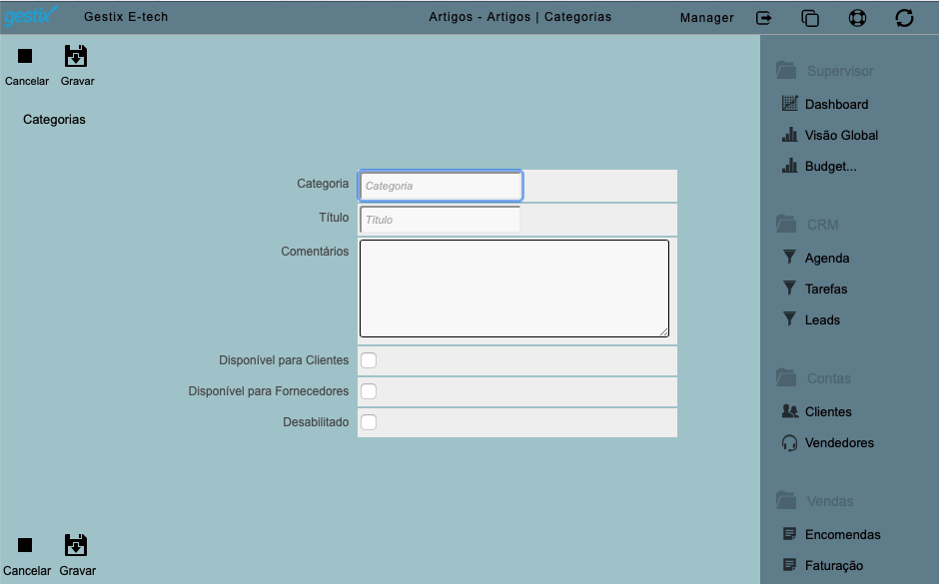939x584 pixels.
Task: Check Disponível para Clientes checkbox
Action: (369, 360)
